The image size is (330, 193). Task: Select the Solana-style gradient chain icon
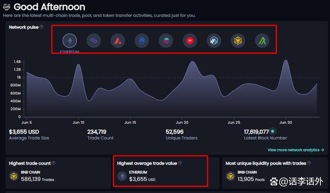(166, 41)
